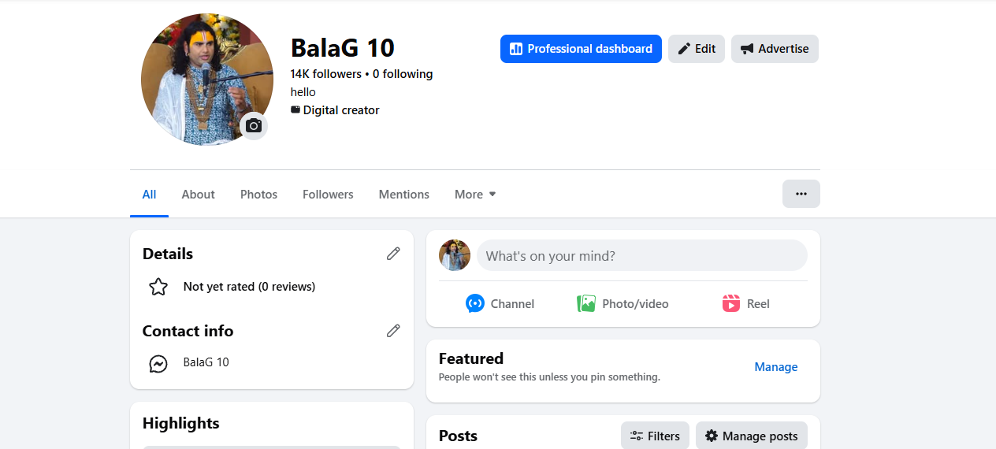The width and height of the screenshot is (996, 449).
Task: Click the star rating icon in Details
Action: (158, 287)
